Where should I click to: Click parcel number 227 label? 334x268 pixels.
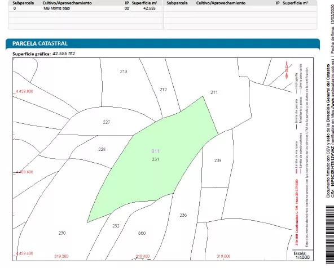point(106,122)
